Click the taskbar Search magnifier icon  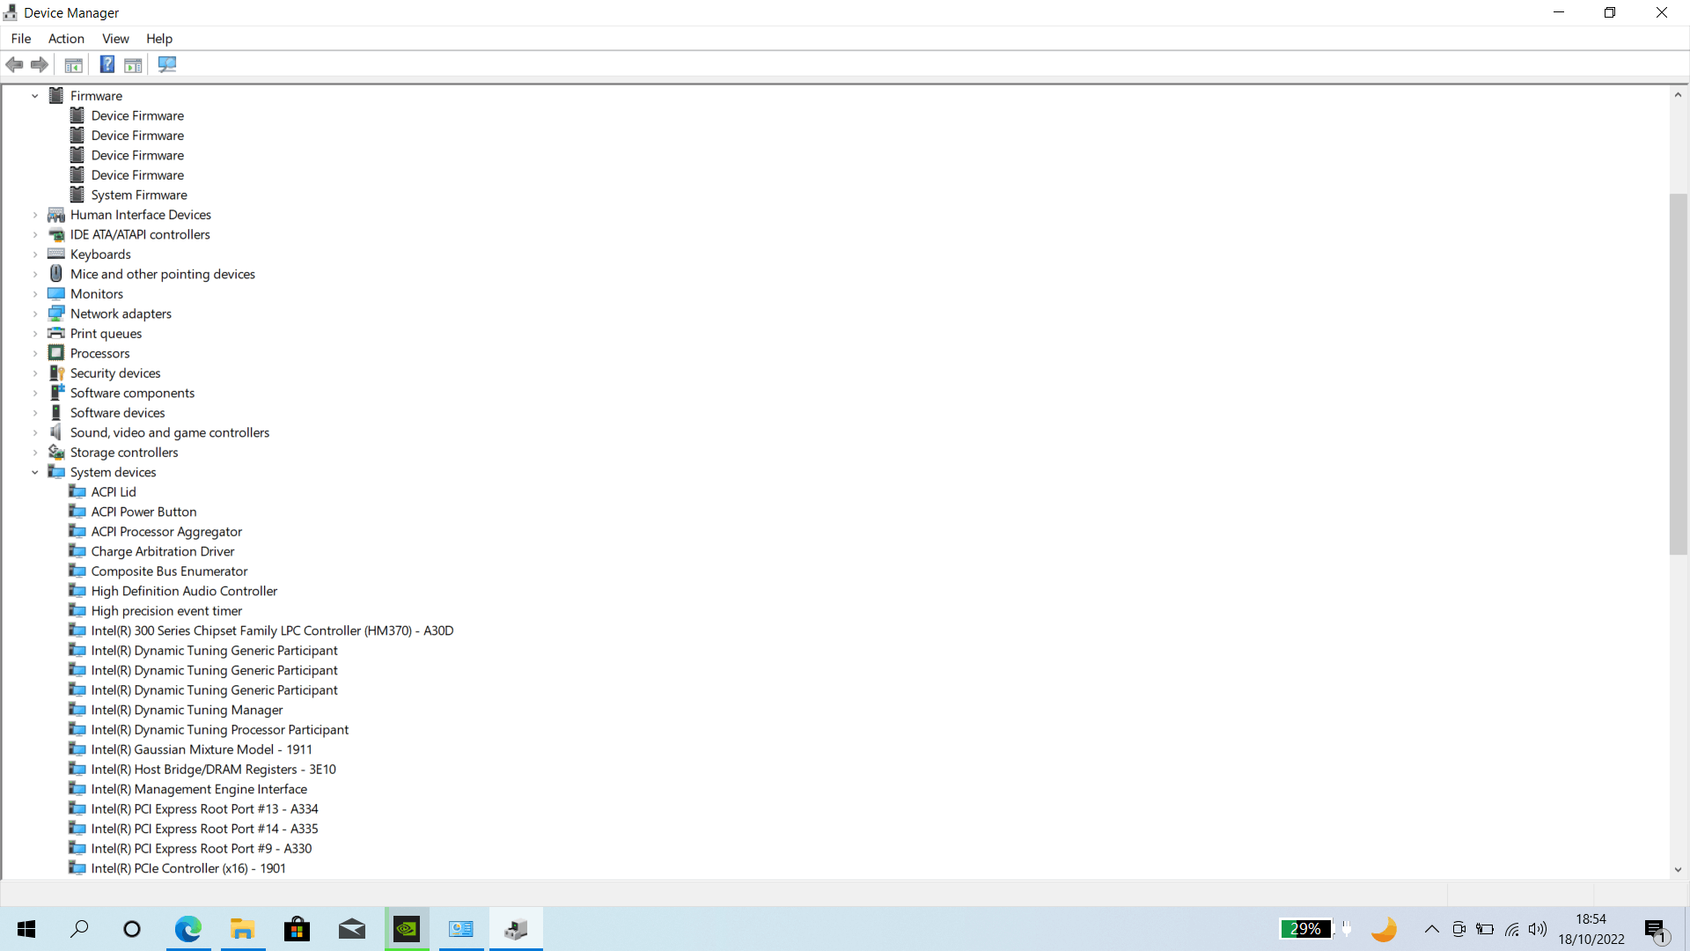(79, 929)
